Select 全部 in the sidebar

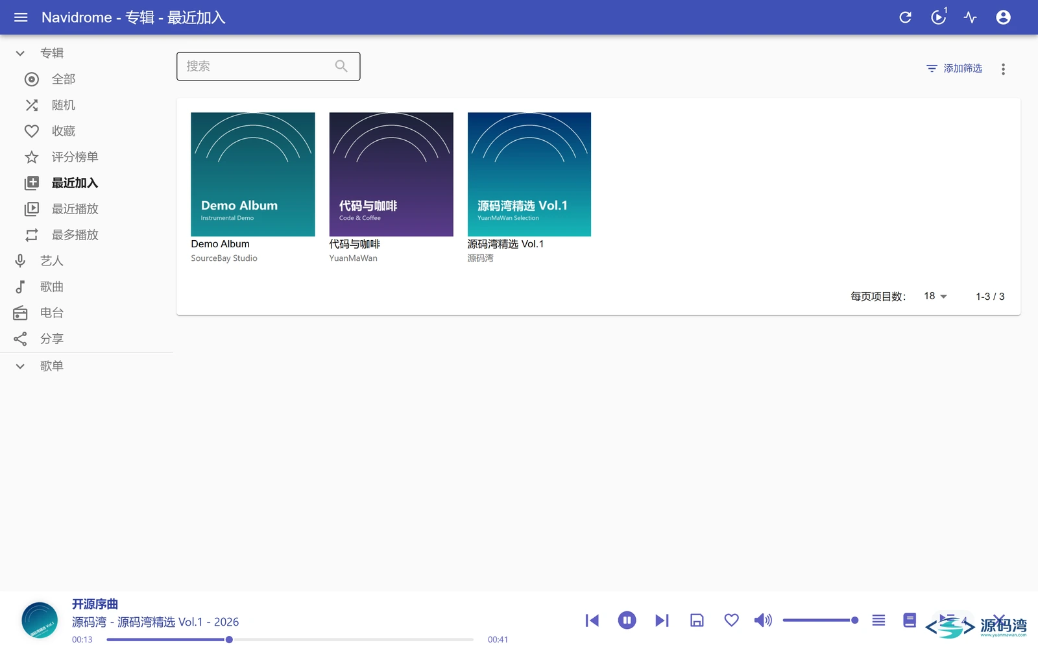(x=87, y=79)
